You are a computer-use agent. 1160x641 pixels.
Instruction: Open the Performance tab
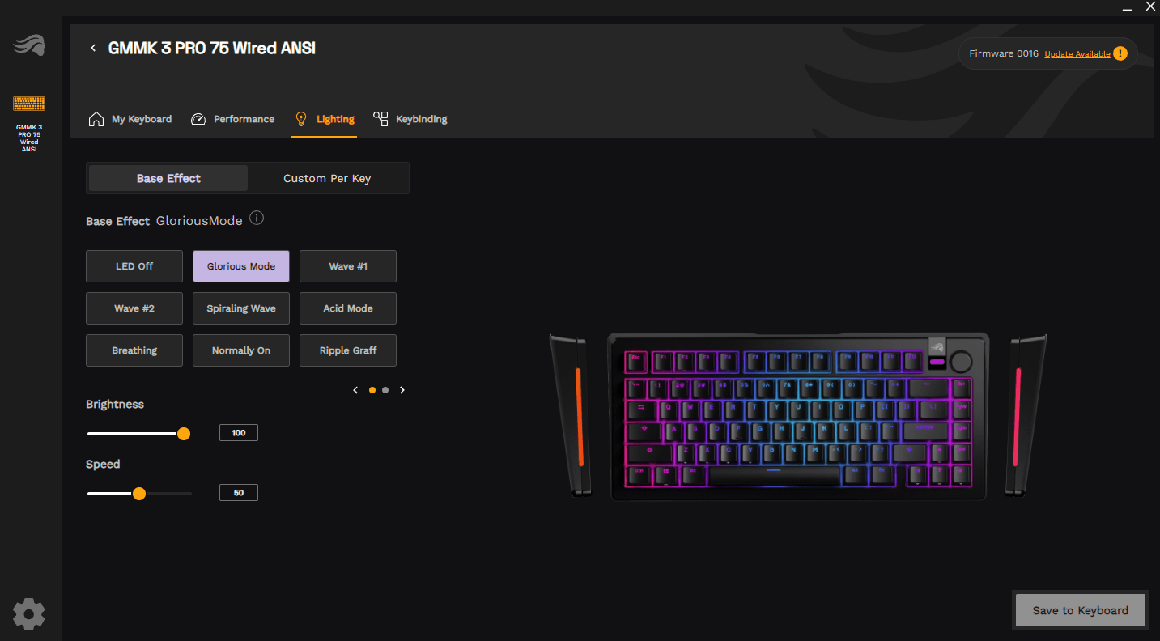click(x=232, y=119)
